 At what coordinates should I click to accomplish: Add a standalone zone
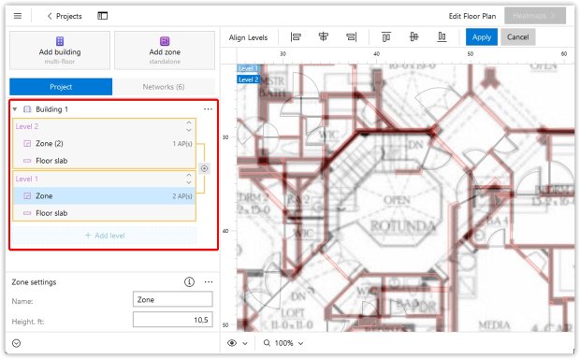(x=165, y=50)
